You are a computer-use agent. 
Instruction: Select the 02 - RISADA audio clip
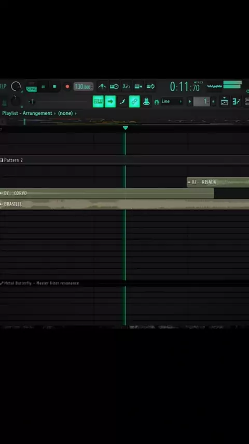[218, 182]
